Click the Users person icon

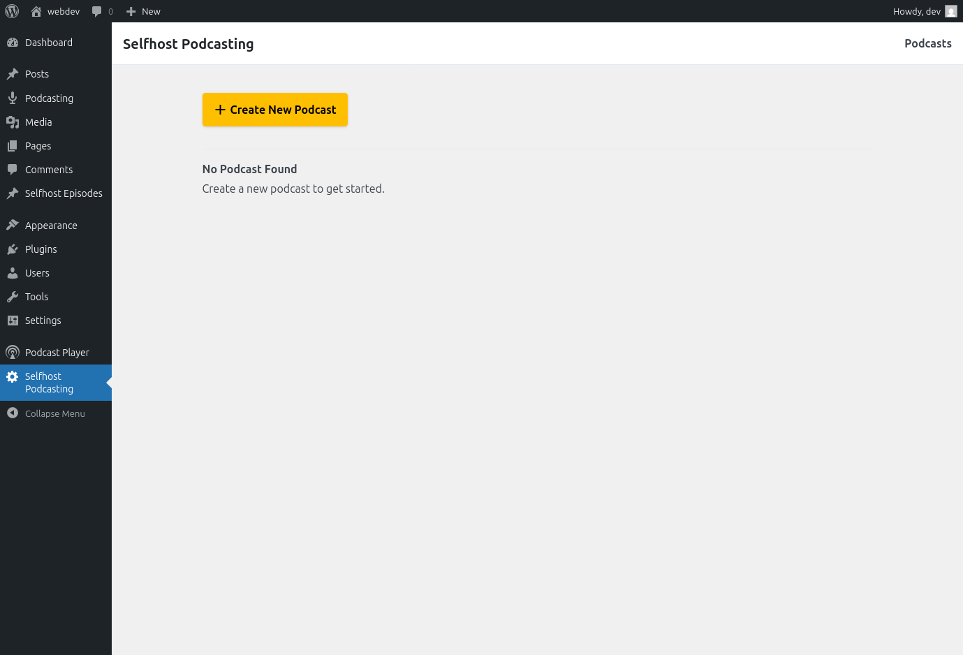click(x=13, y=273)
